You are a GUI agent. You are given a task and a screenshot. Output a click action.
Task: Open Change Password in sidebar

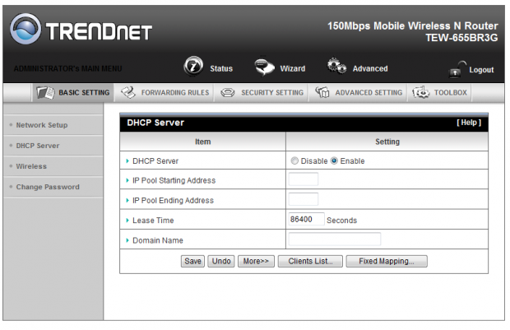(x=48, y=187)
